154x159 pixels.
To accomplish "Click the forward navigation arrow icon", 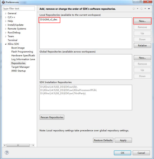I will (x=142, y=9).
